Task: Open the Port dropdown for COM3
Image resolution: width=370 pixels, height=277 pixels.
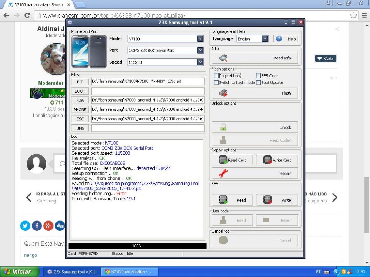Action: click(x=200, y=50)
